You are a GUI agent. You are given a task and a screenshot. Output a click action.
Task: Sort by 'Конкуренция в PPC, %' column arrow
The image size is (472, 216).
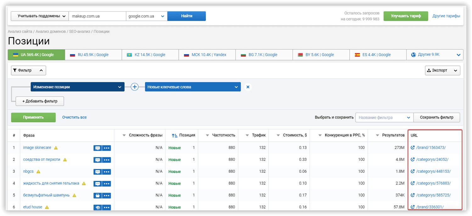(320, 135)
